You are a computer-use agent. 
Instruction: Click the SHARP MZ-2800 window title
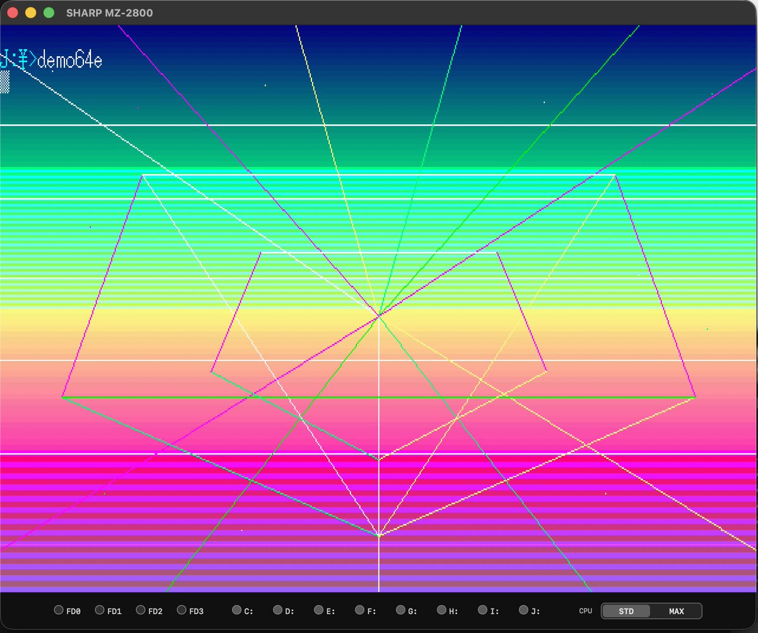point(109,13)
